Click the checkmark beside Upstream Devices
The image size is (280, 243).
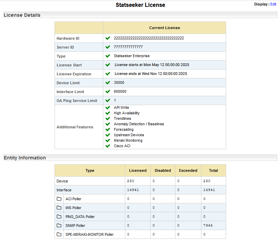108,135
